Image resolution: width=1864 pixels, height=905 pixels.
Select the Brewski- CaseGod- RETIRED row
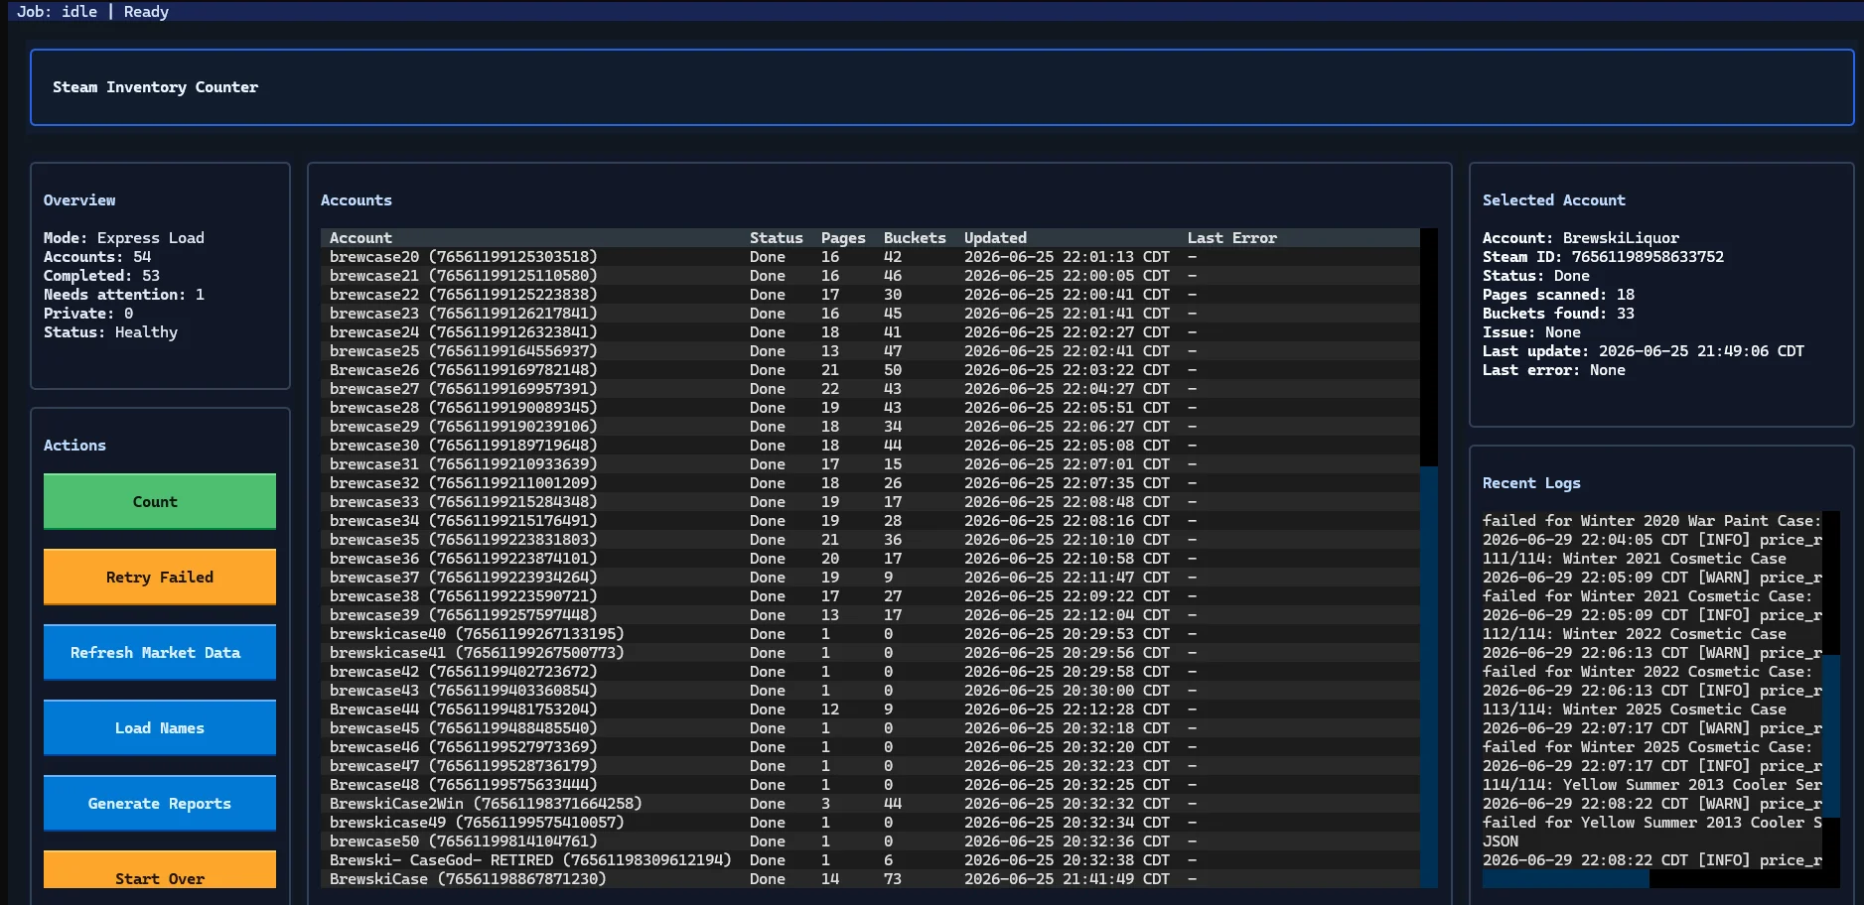(870, 860)
